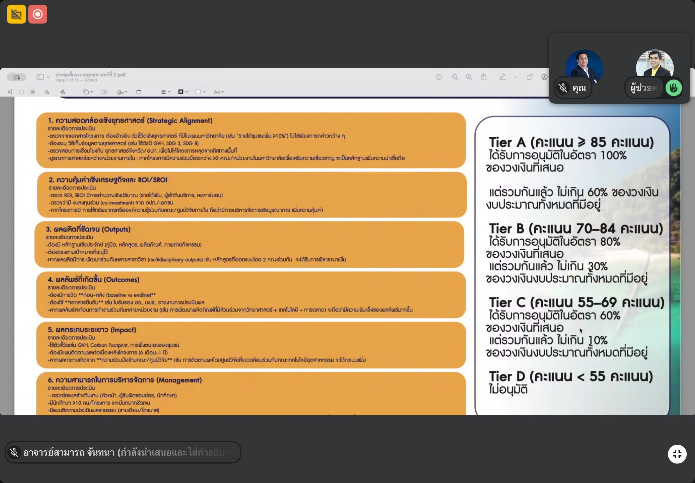Open the Sign signature dropdown
Viewport: 695px width, 483px height.
pyautogui.click(x=122, y=92)
